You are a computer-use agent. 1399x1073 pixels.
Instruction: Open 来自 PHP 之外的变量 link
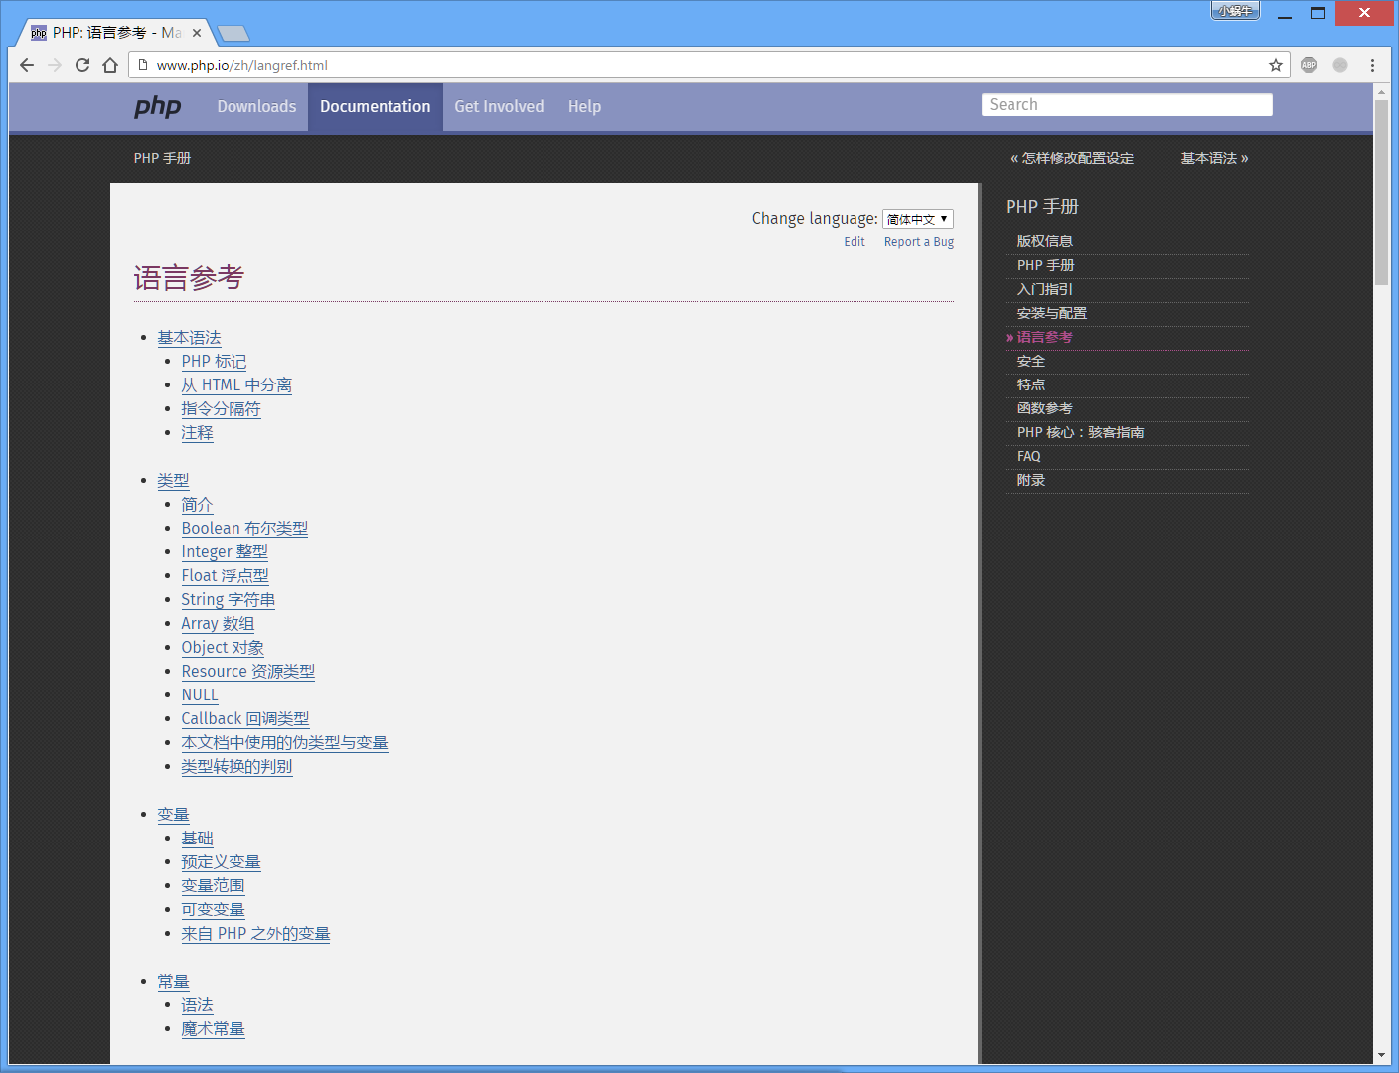(x=255, y=934)
